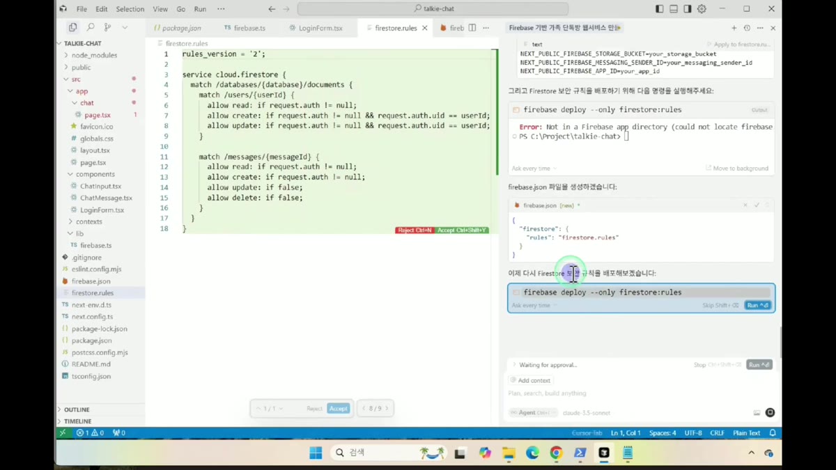
Task: Open File Explorer from the taskbar
Action: pyautogui.click(x=509, y=453)
